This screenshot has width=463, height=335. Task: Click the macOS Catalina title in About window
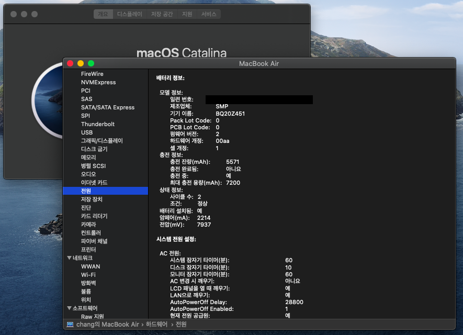pos(182,53)
